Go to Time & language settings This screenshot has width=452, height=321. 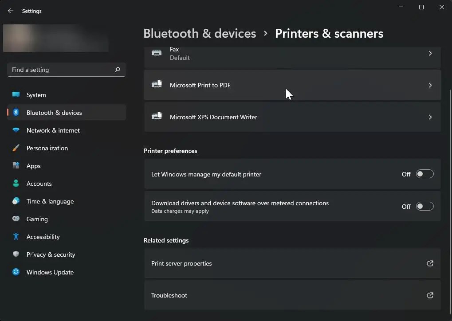click(67, 201)
